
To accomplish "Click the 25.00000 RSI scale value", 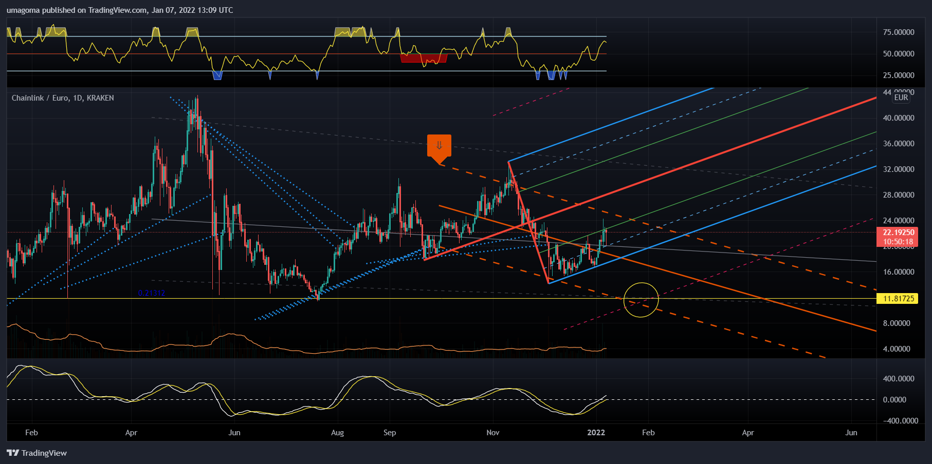I will [x=899, y=75].
